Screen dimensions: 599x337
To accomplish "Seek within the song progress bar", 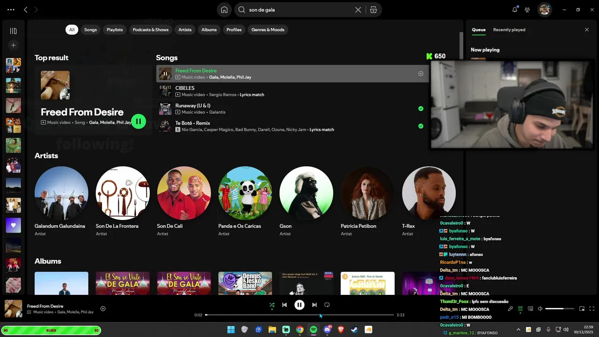I will click(x=299, y=315).
